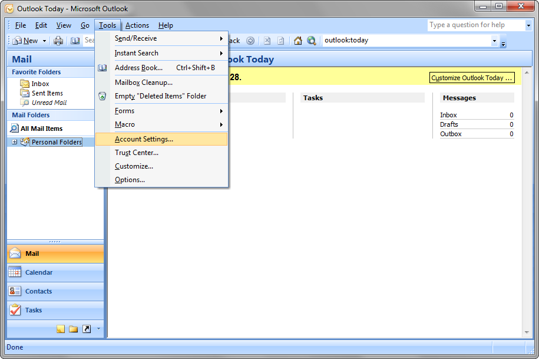Screen dimensions: 539x359
Task: Open the Actions menu
Action: click(137, 25)
